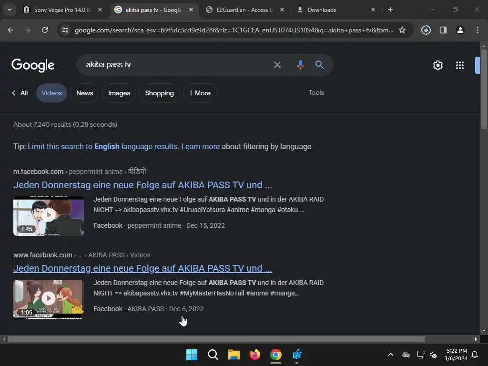Return to All results filter
Viewport: 488px width, 366px height.
[x=20, y=93]
